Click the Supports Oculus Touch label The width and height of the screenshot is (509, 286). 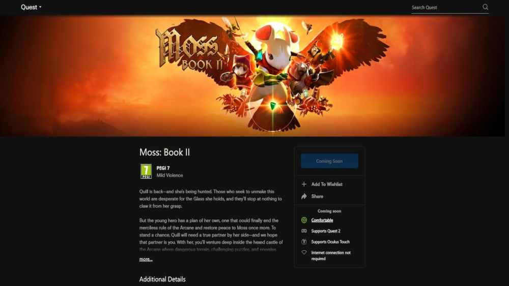[330, 242]
